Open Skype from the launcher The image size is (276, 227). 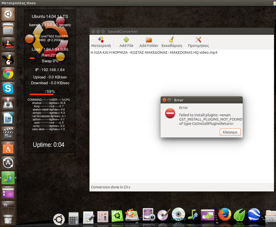coord(8,89)
